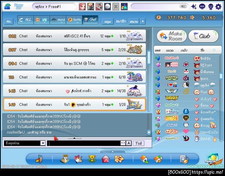Image resolution: width=225 pixels, height=176 pixels.
Task: Click the exit door icon in bottom bar
Action: [x=39, y=159]
